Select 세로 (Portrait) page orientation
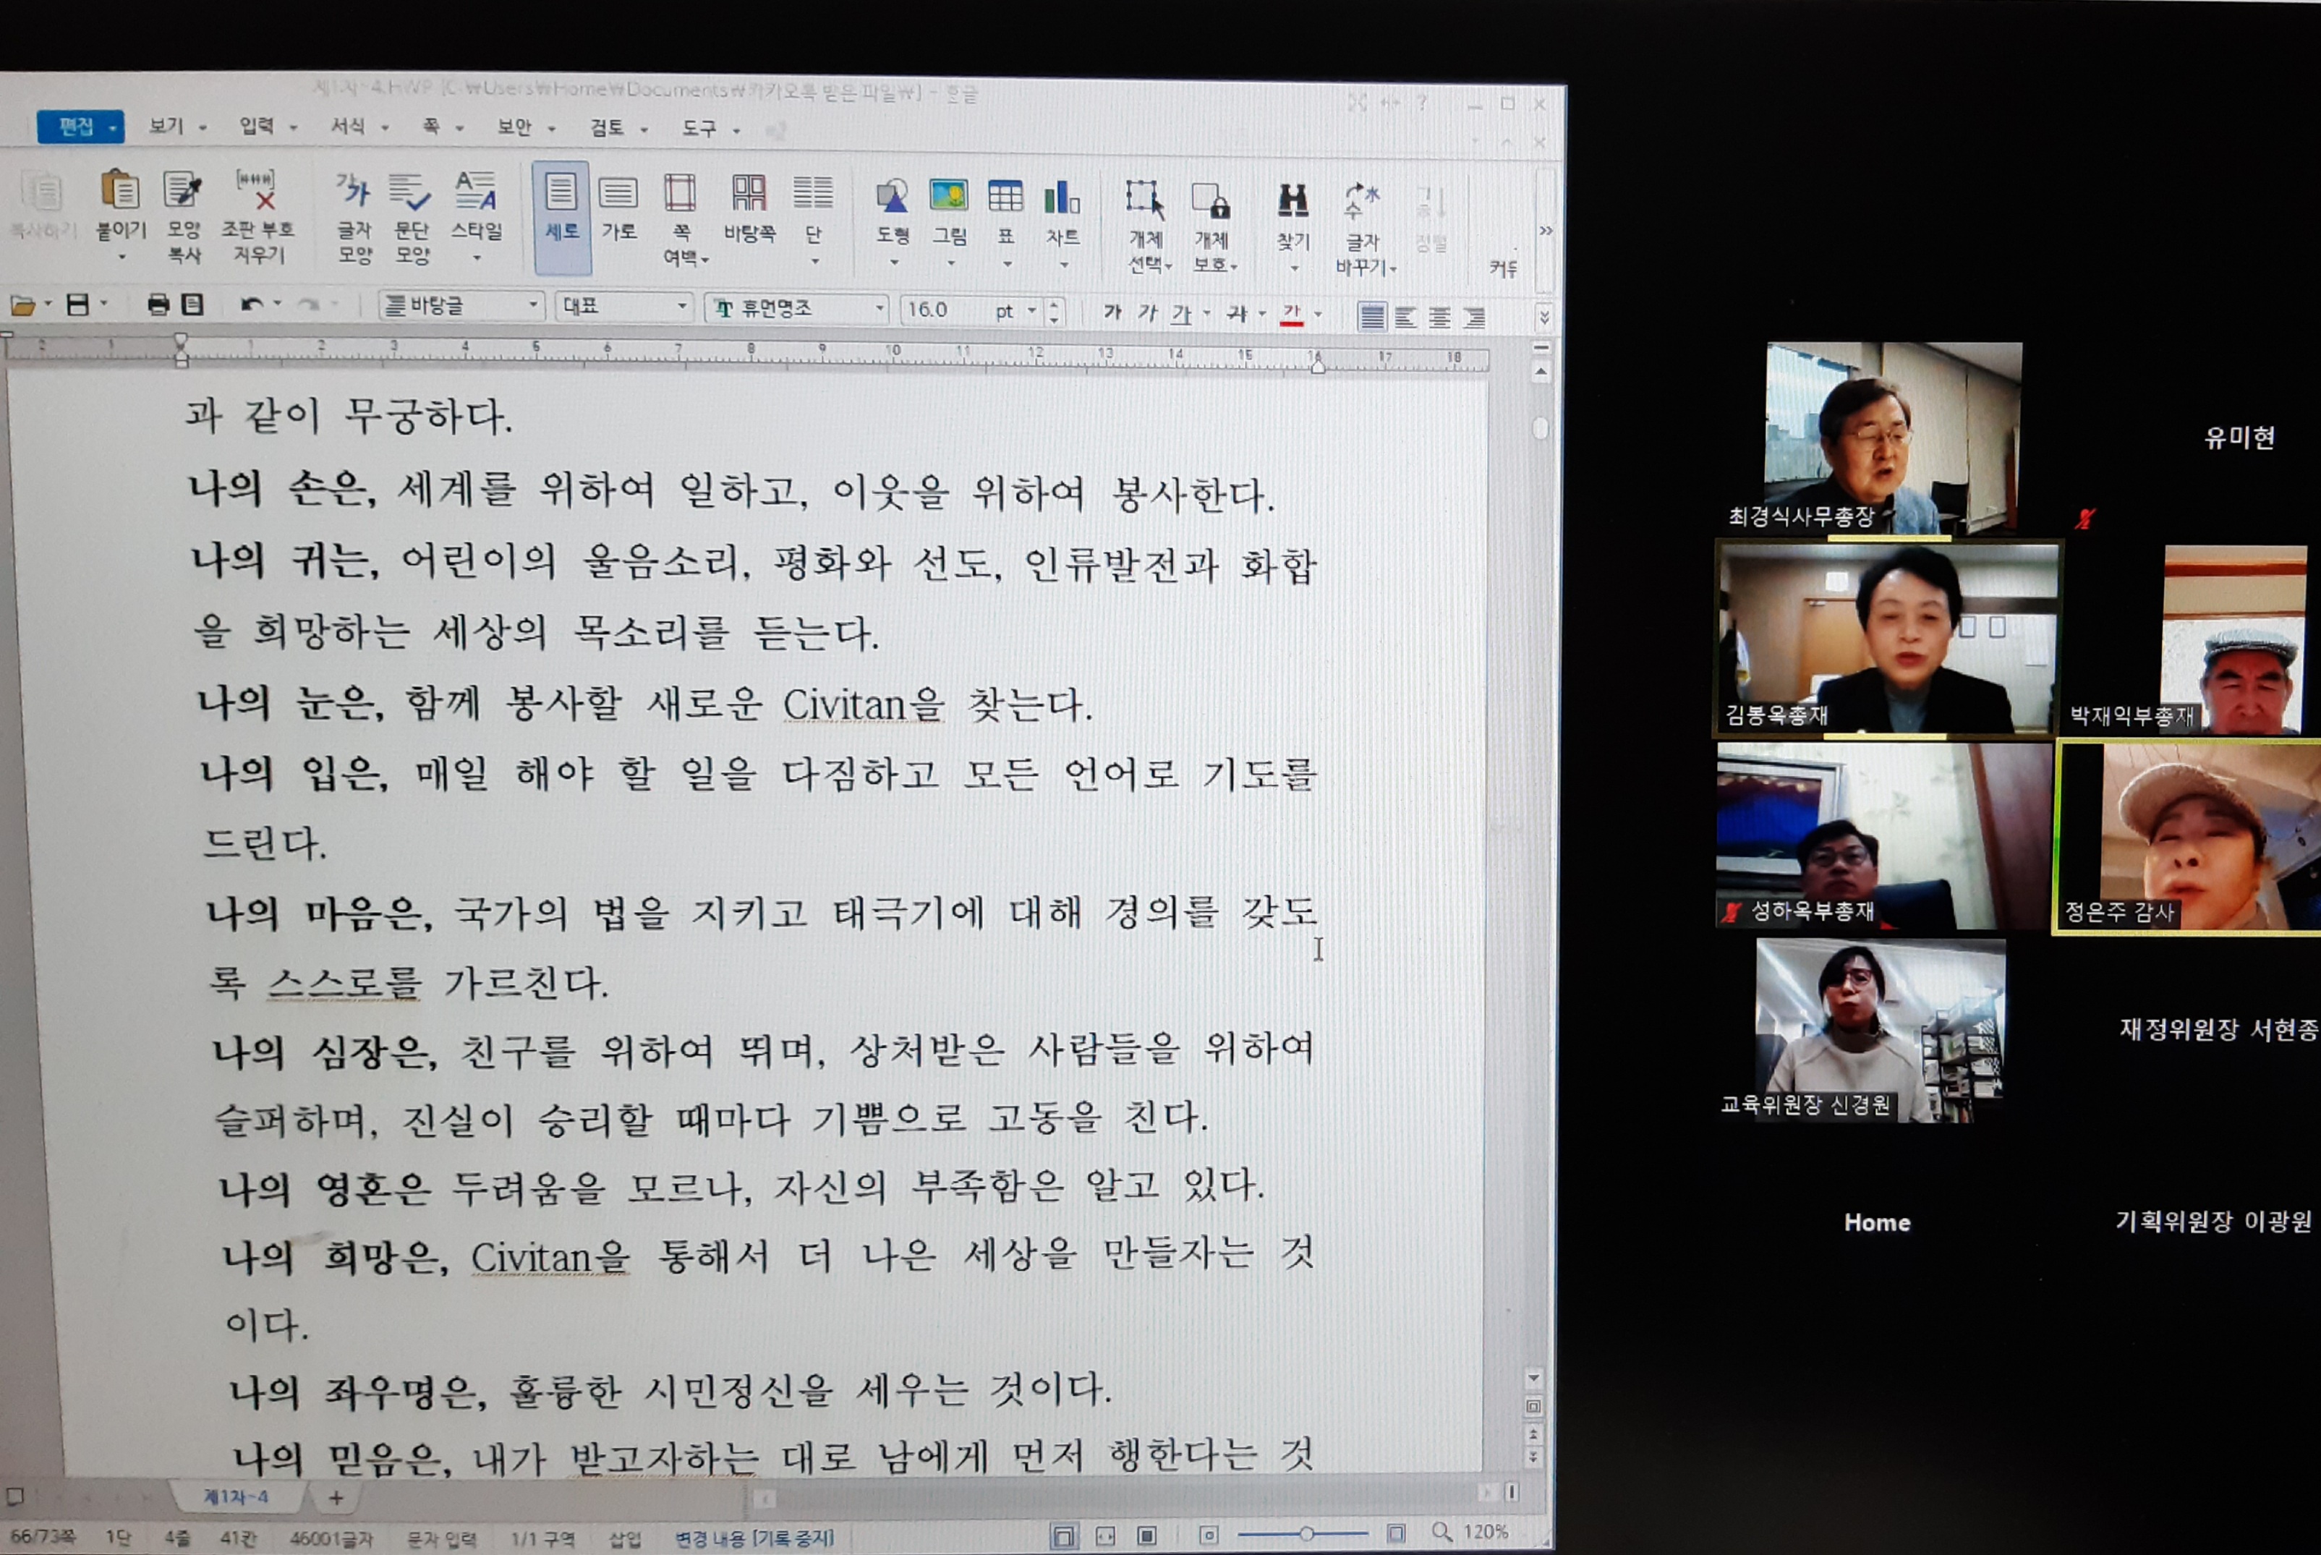The image size is (2321, 1555). (x=562, y=217)
